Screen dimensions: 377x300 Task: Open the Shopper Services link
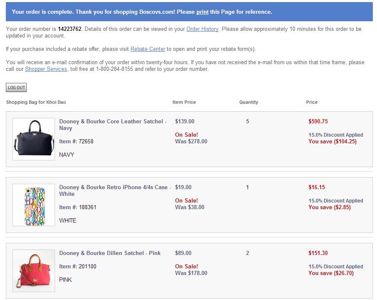(46, 69)
